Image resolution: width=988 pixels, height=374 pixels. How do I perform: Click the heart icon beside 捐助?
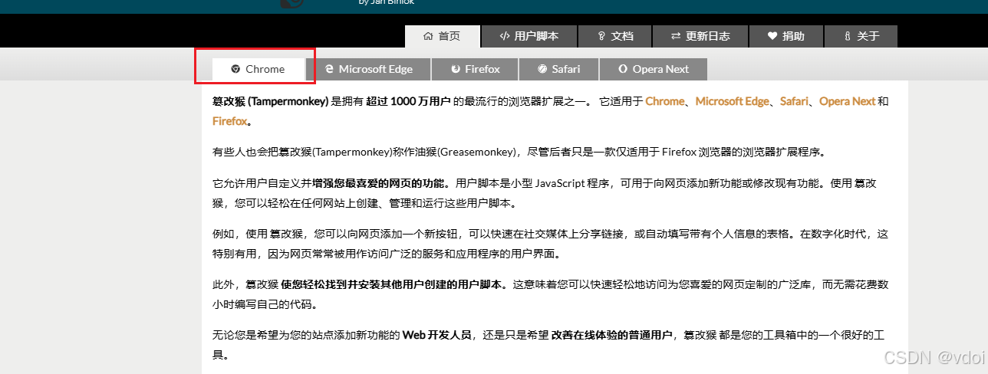click(x=773, y=36)
